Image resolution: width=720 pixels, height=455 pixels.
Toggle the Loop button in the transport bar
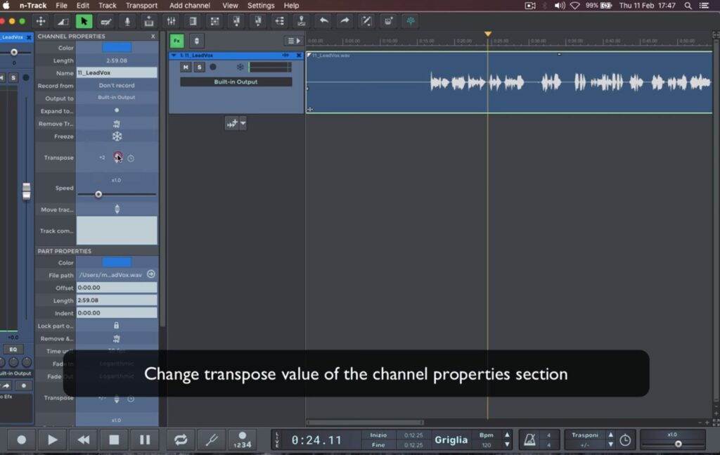click(x=181, y=440)
